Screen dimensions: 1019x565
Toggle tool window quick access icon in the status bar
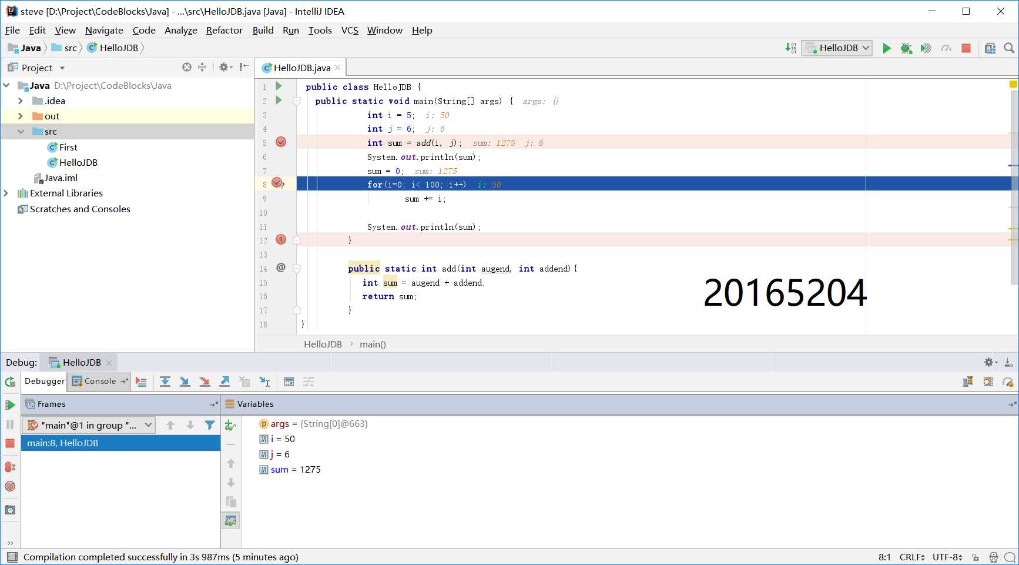tap(12, 557)
